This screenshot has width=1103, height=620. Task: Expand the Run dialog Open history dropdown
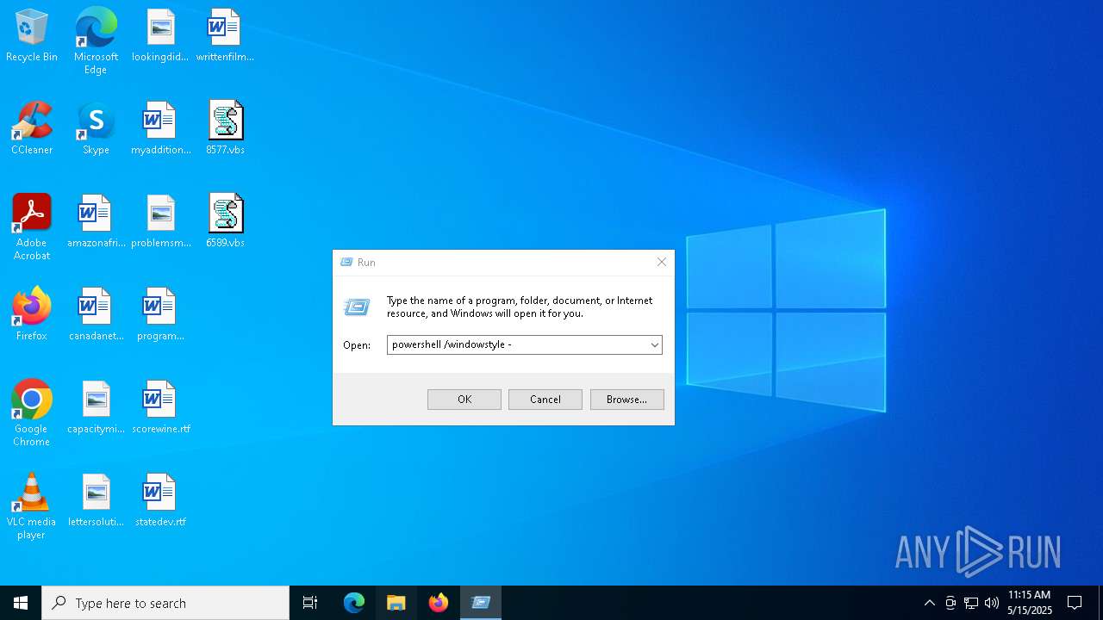point(655,345)
